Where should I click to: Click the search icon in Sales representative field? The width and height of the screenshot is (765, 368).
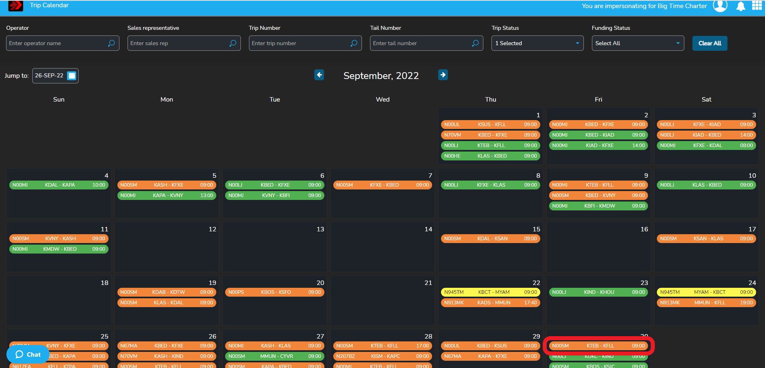pyautogui.click(x=233, y=43)
